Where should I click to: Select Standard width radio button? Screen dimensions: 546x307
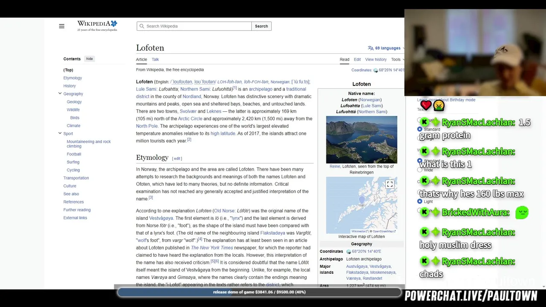coord(420,161)
